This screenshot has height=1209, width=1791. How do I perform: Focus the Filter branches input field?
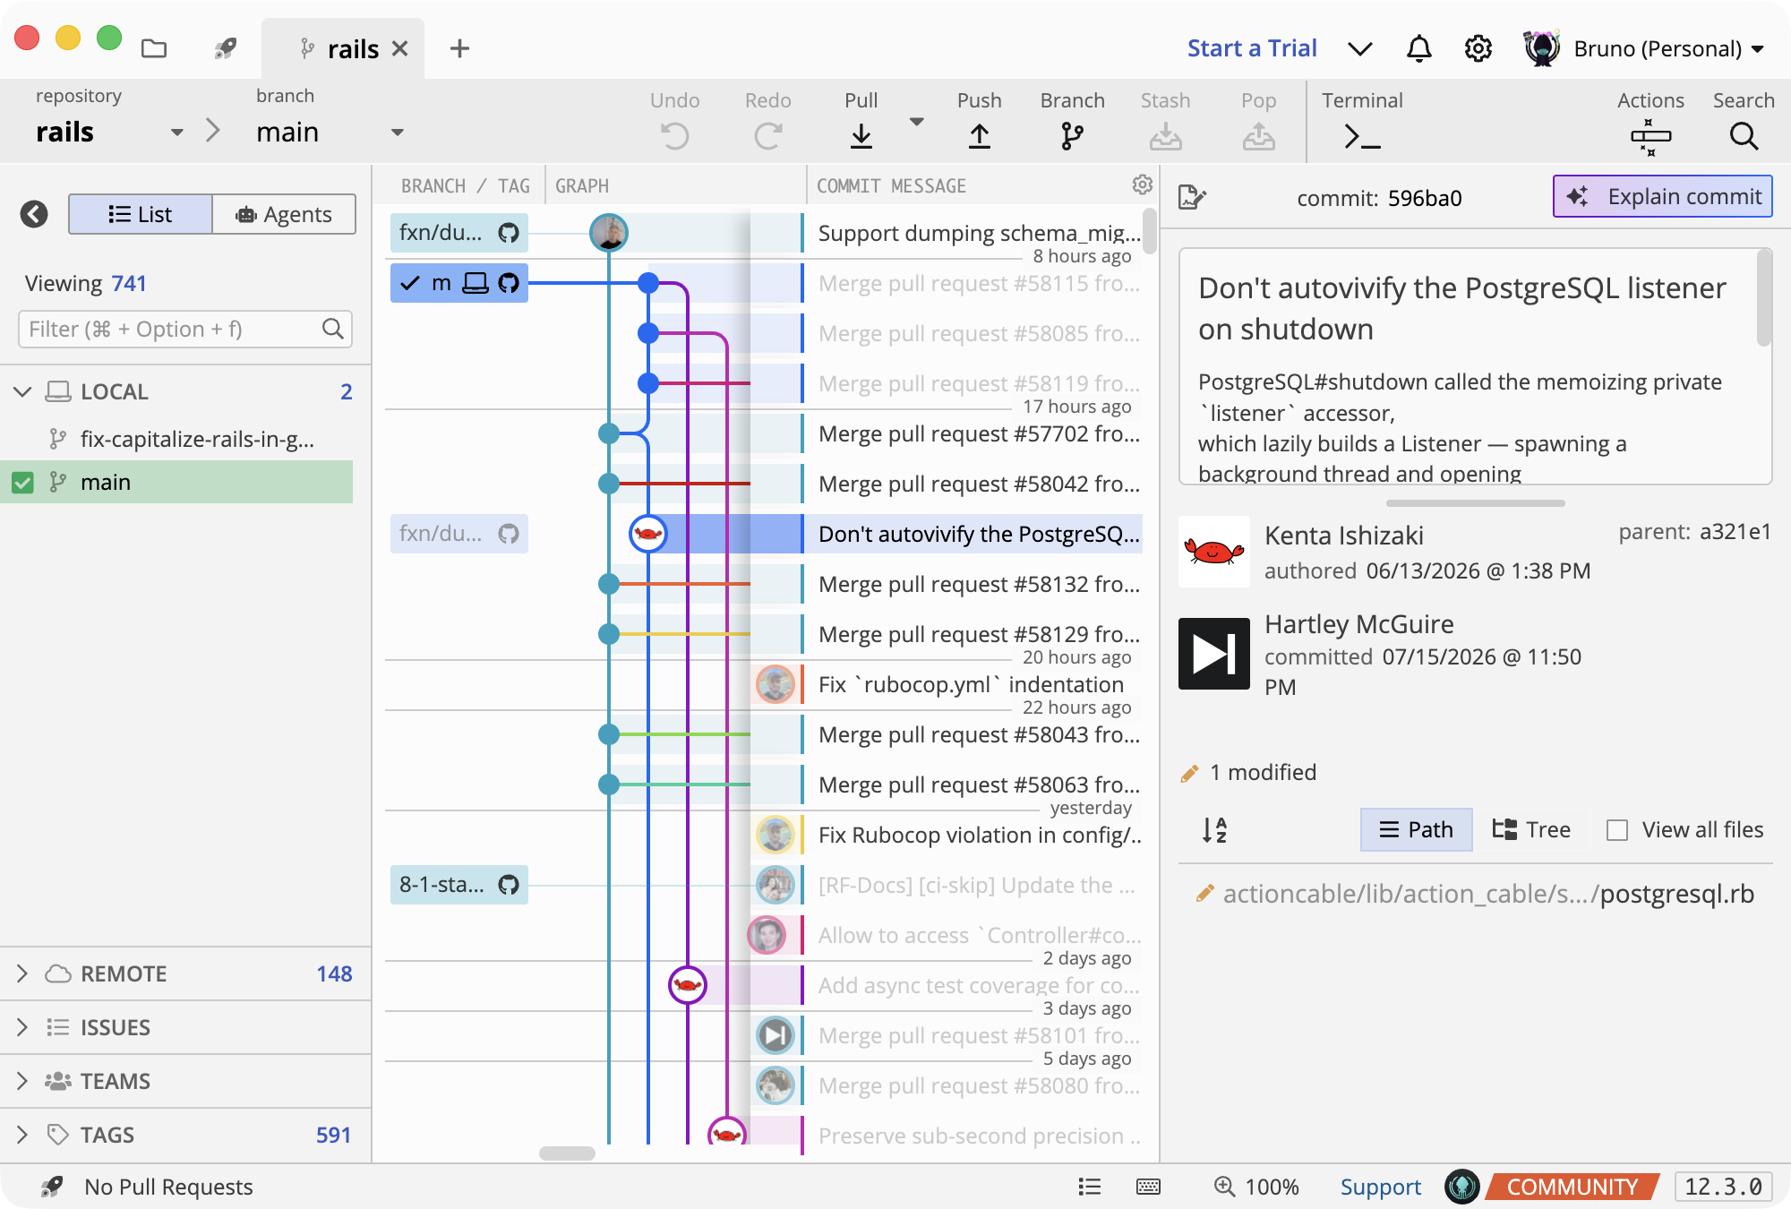184,329
